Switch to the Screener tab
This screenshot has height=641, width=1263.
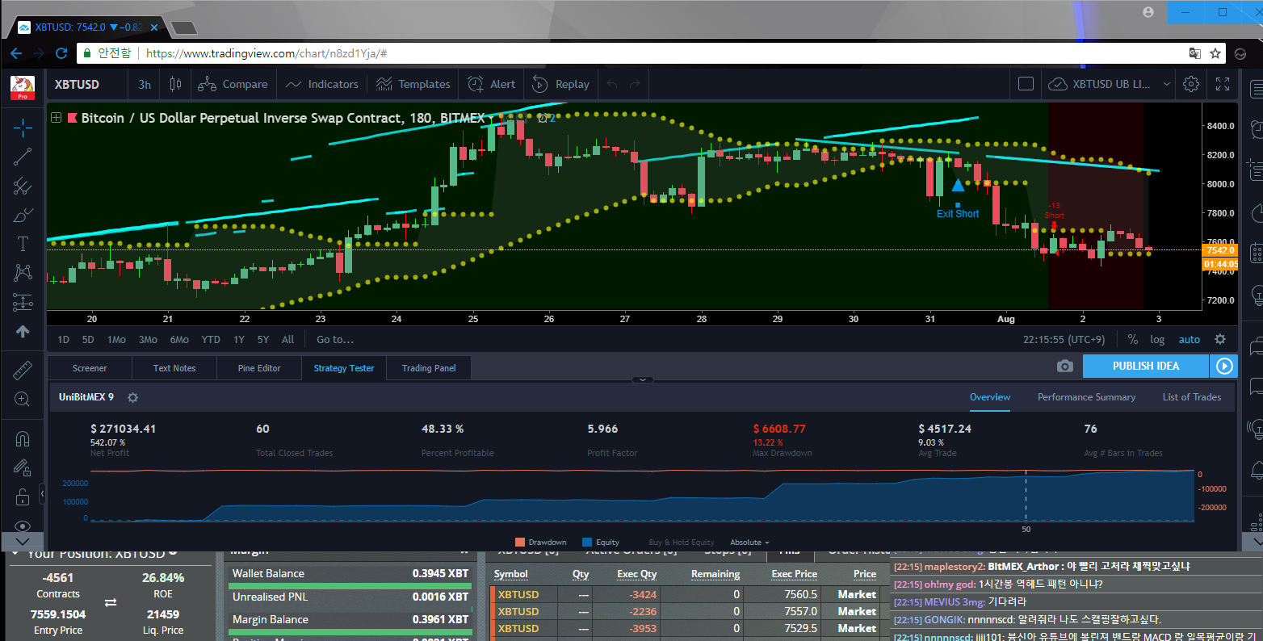(90, 368)
